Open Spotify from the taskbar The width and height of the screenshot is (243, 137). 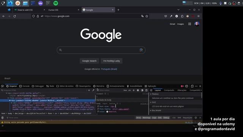(x=56, y=3)
